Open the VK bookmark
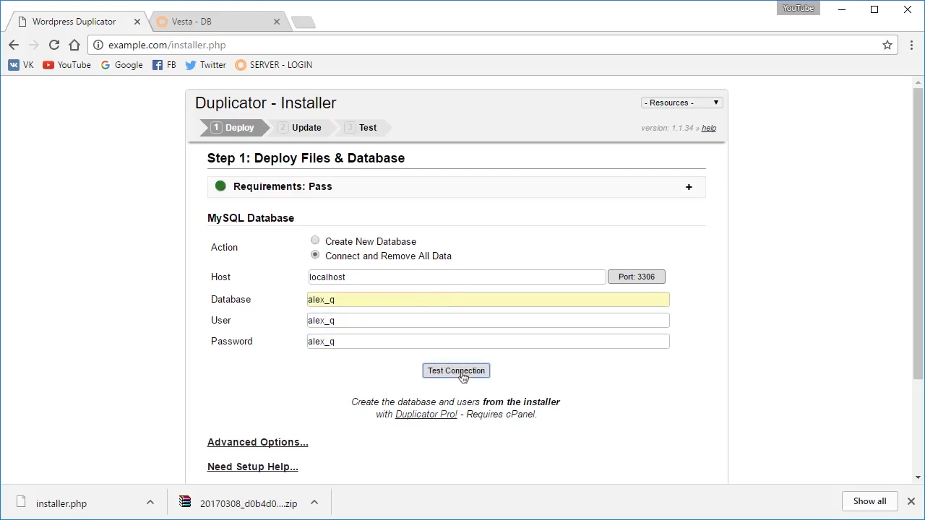925x520 pixels. coord(21,65)
